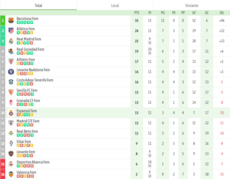Click the PTS column header
Image resolution: width=230 pixels, height=179 pixels.
click(x=136, y=12)
